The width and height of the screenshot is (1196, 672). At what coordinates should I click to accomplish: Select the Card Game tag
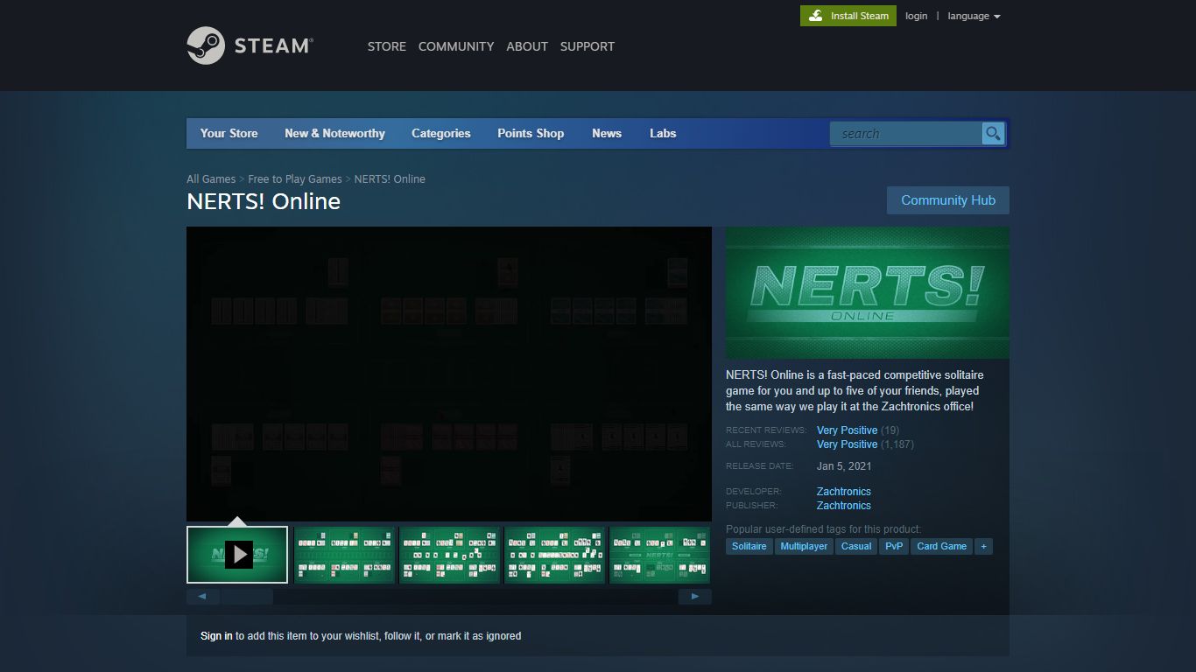(x=941, y=546)
